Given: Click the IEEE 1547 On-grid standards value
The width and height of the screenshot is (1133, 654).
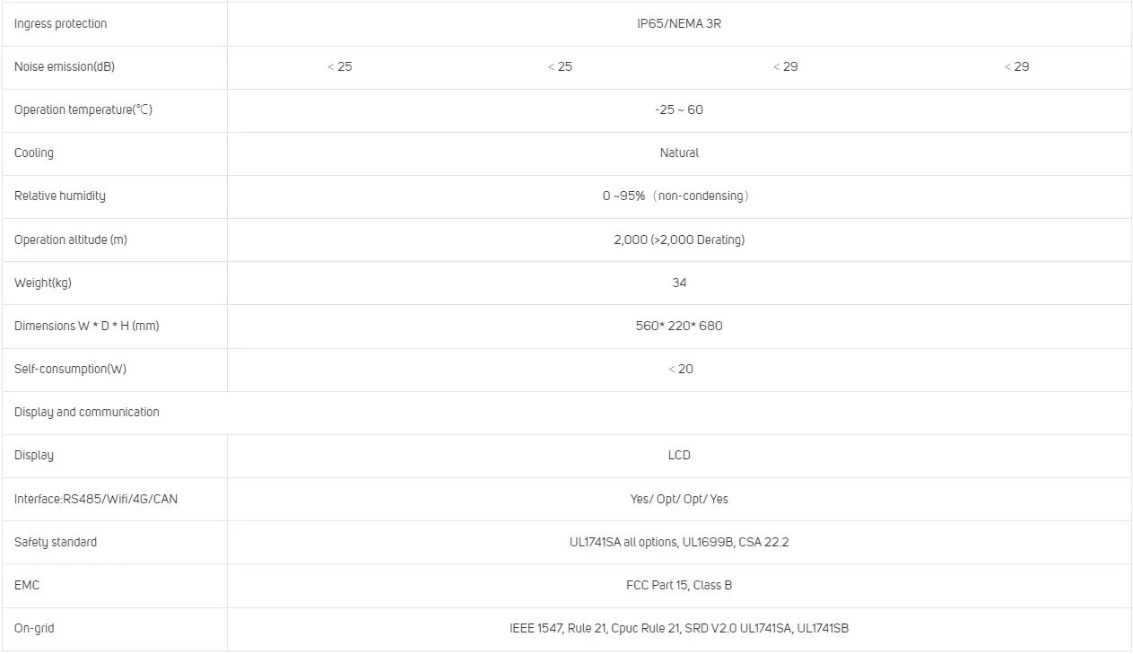Looking at the screenshot, I should click(x=678, y=629).
